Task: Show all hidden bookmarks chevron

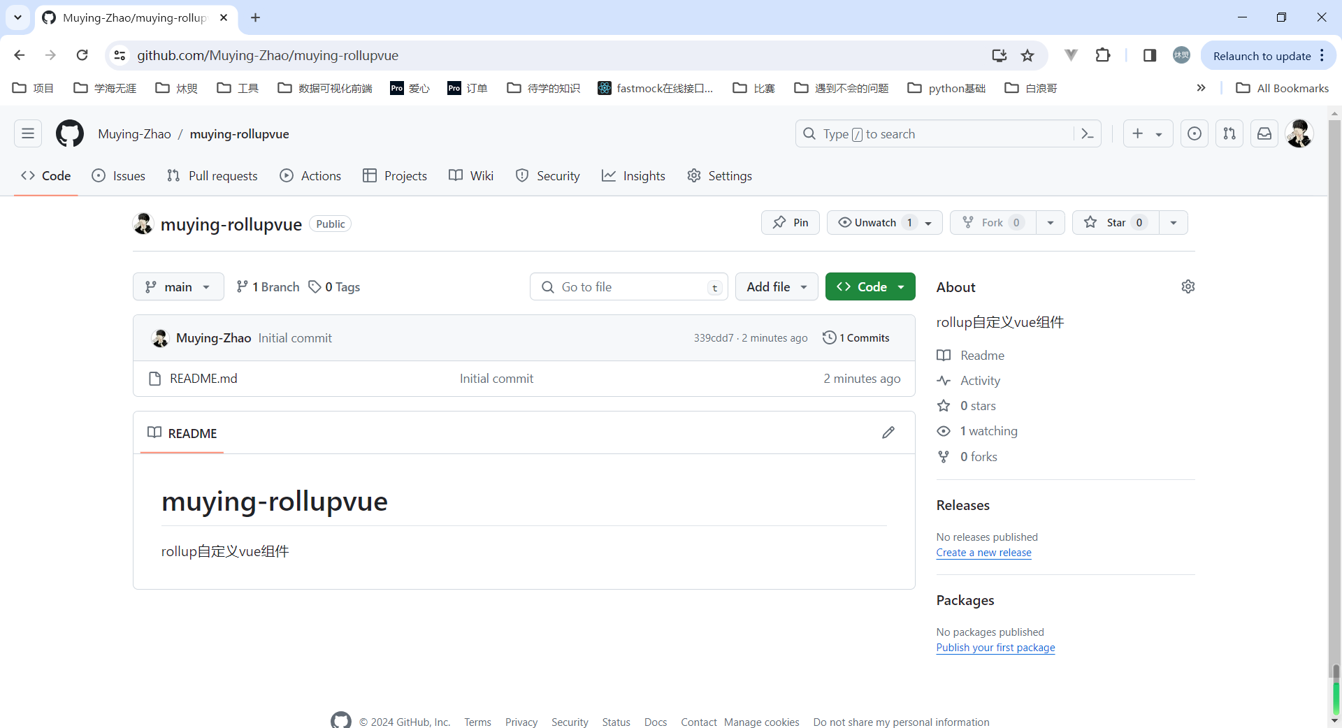Action: coord(1201,88)
